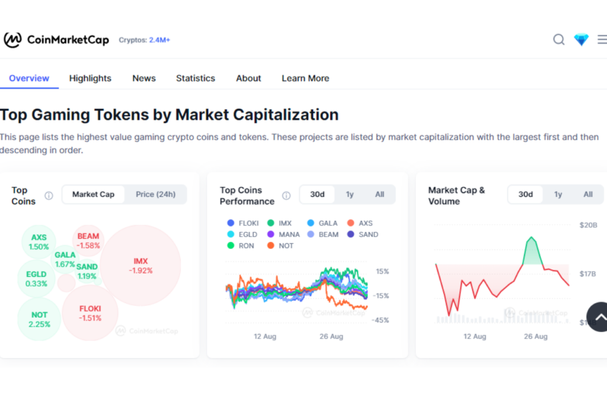This screenshot has height=405, width=607.
Task: Open the search magnifier icon
Action: (x=558, y=40)
